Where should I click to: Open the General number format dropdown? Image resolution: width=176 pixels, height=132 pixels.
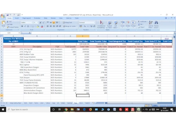tap(94, 23)
